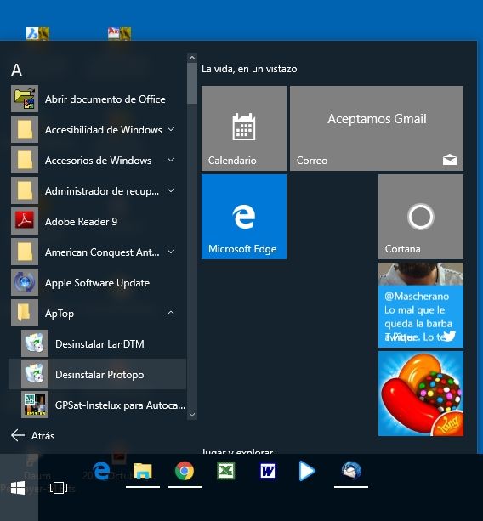Open Word from the taskbar
The height and width of the screenshot is (521, 483).
point(268,471)
